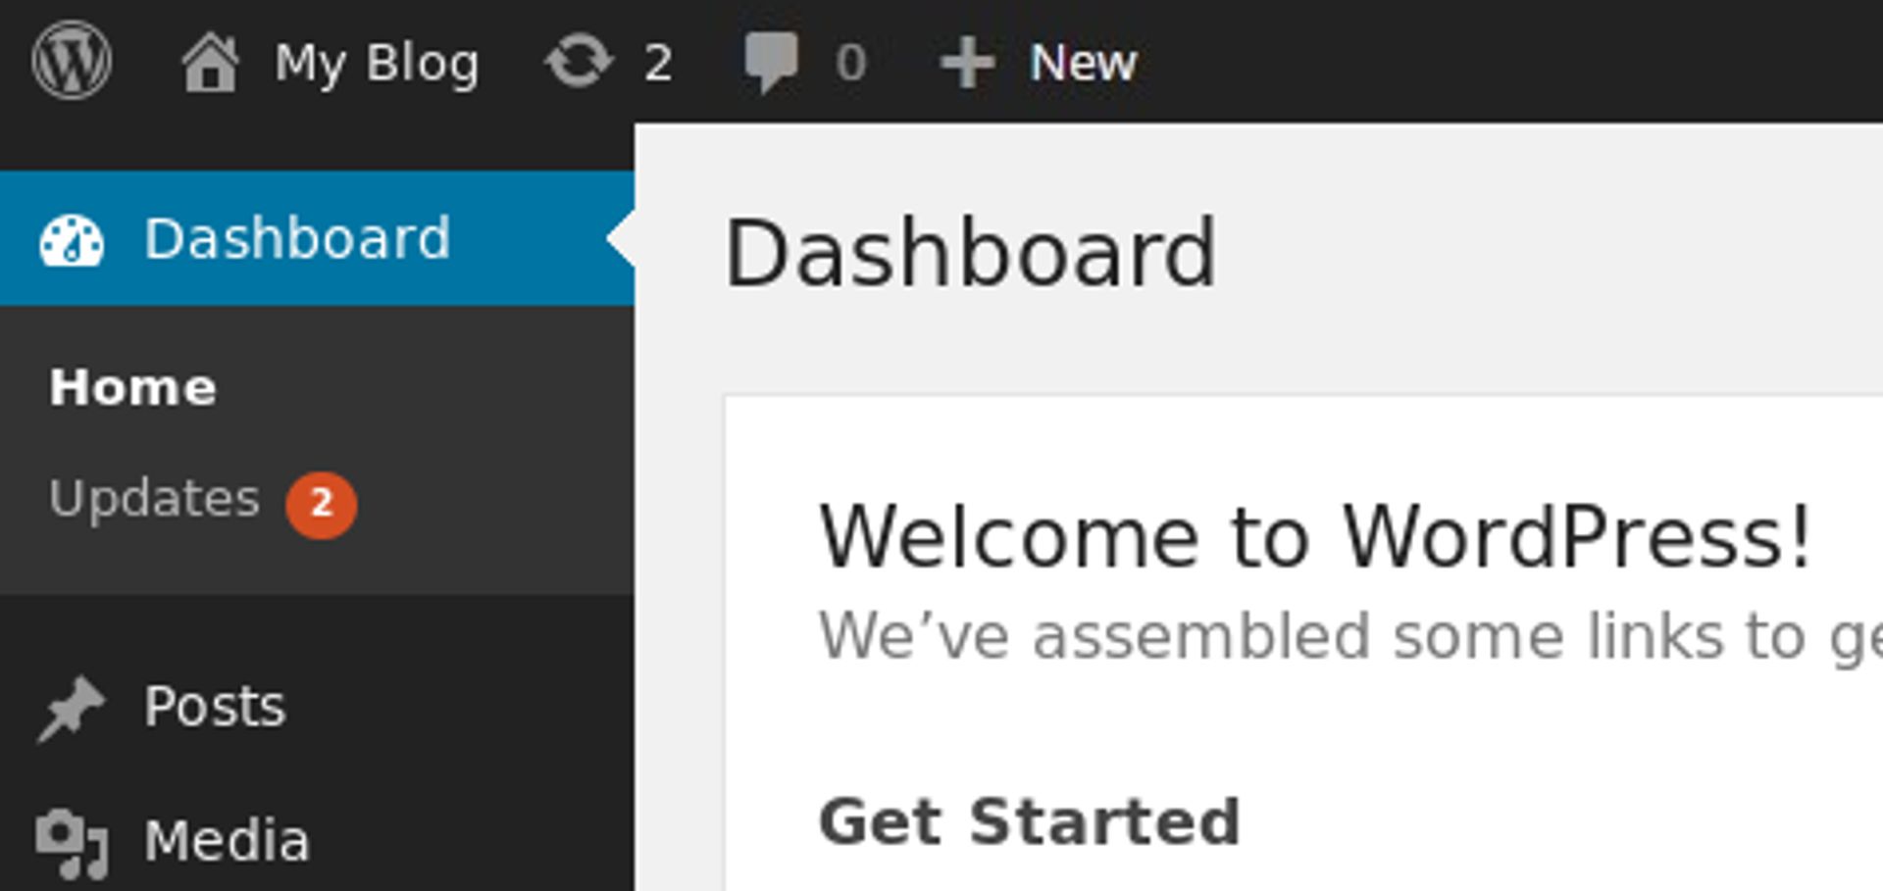Open the My Blog site link
The image size is (1883, 891).
pos(377,64)
